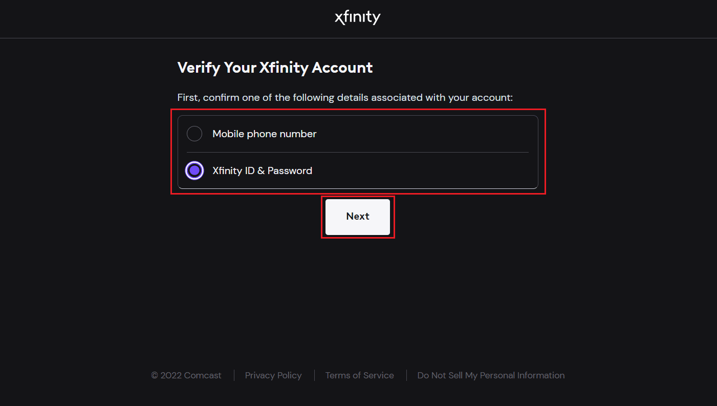The image size is (717, 406).
Task: Click the divider line between the two options
Action: (x=357, y=152)
